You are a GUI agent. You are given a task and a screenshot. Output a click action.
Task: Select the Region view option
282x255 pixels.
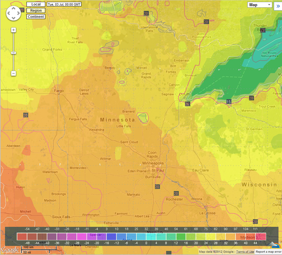36,10
